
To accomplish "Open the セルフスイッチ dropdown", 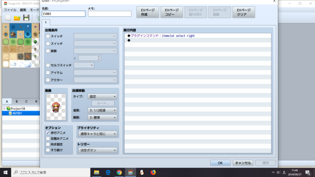I will tap(84, 65).
